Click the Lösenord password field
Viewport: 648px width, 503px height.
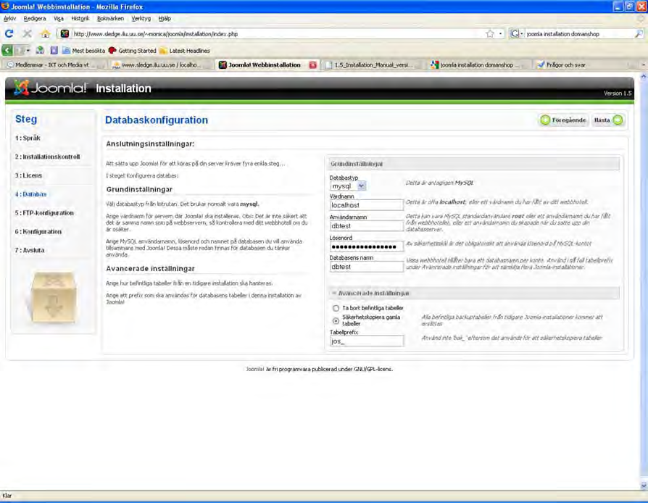pos(366,246)
